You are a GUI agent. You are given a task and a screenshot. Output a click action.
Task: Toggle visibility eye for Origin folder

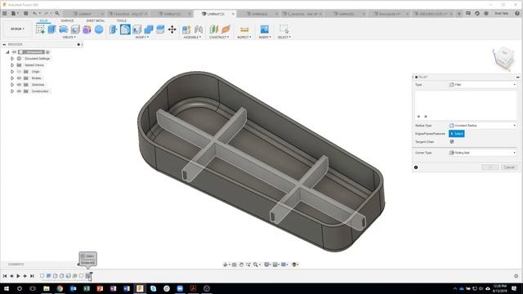pyautogui.click(x=19, y=72)
